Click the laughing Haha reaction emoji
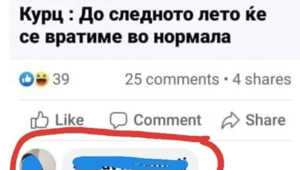Image resolution: width=300 pixels, height=170 pixels. point(42,79)
